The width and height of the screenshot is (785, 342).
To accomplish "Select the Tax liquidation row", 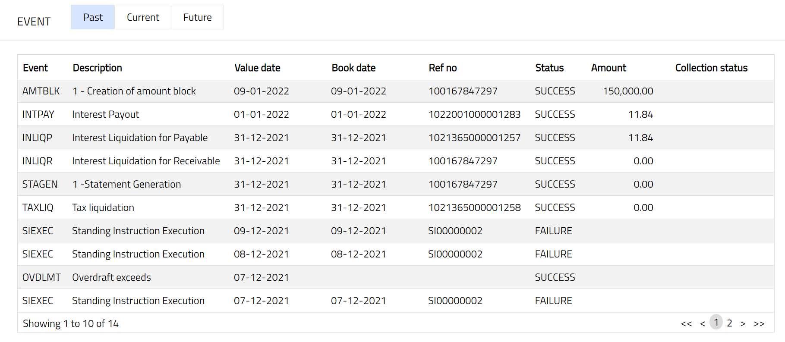I will point(103,207).
